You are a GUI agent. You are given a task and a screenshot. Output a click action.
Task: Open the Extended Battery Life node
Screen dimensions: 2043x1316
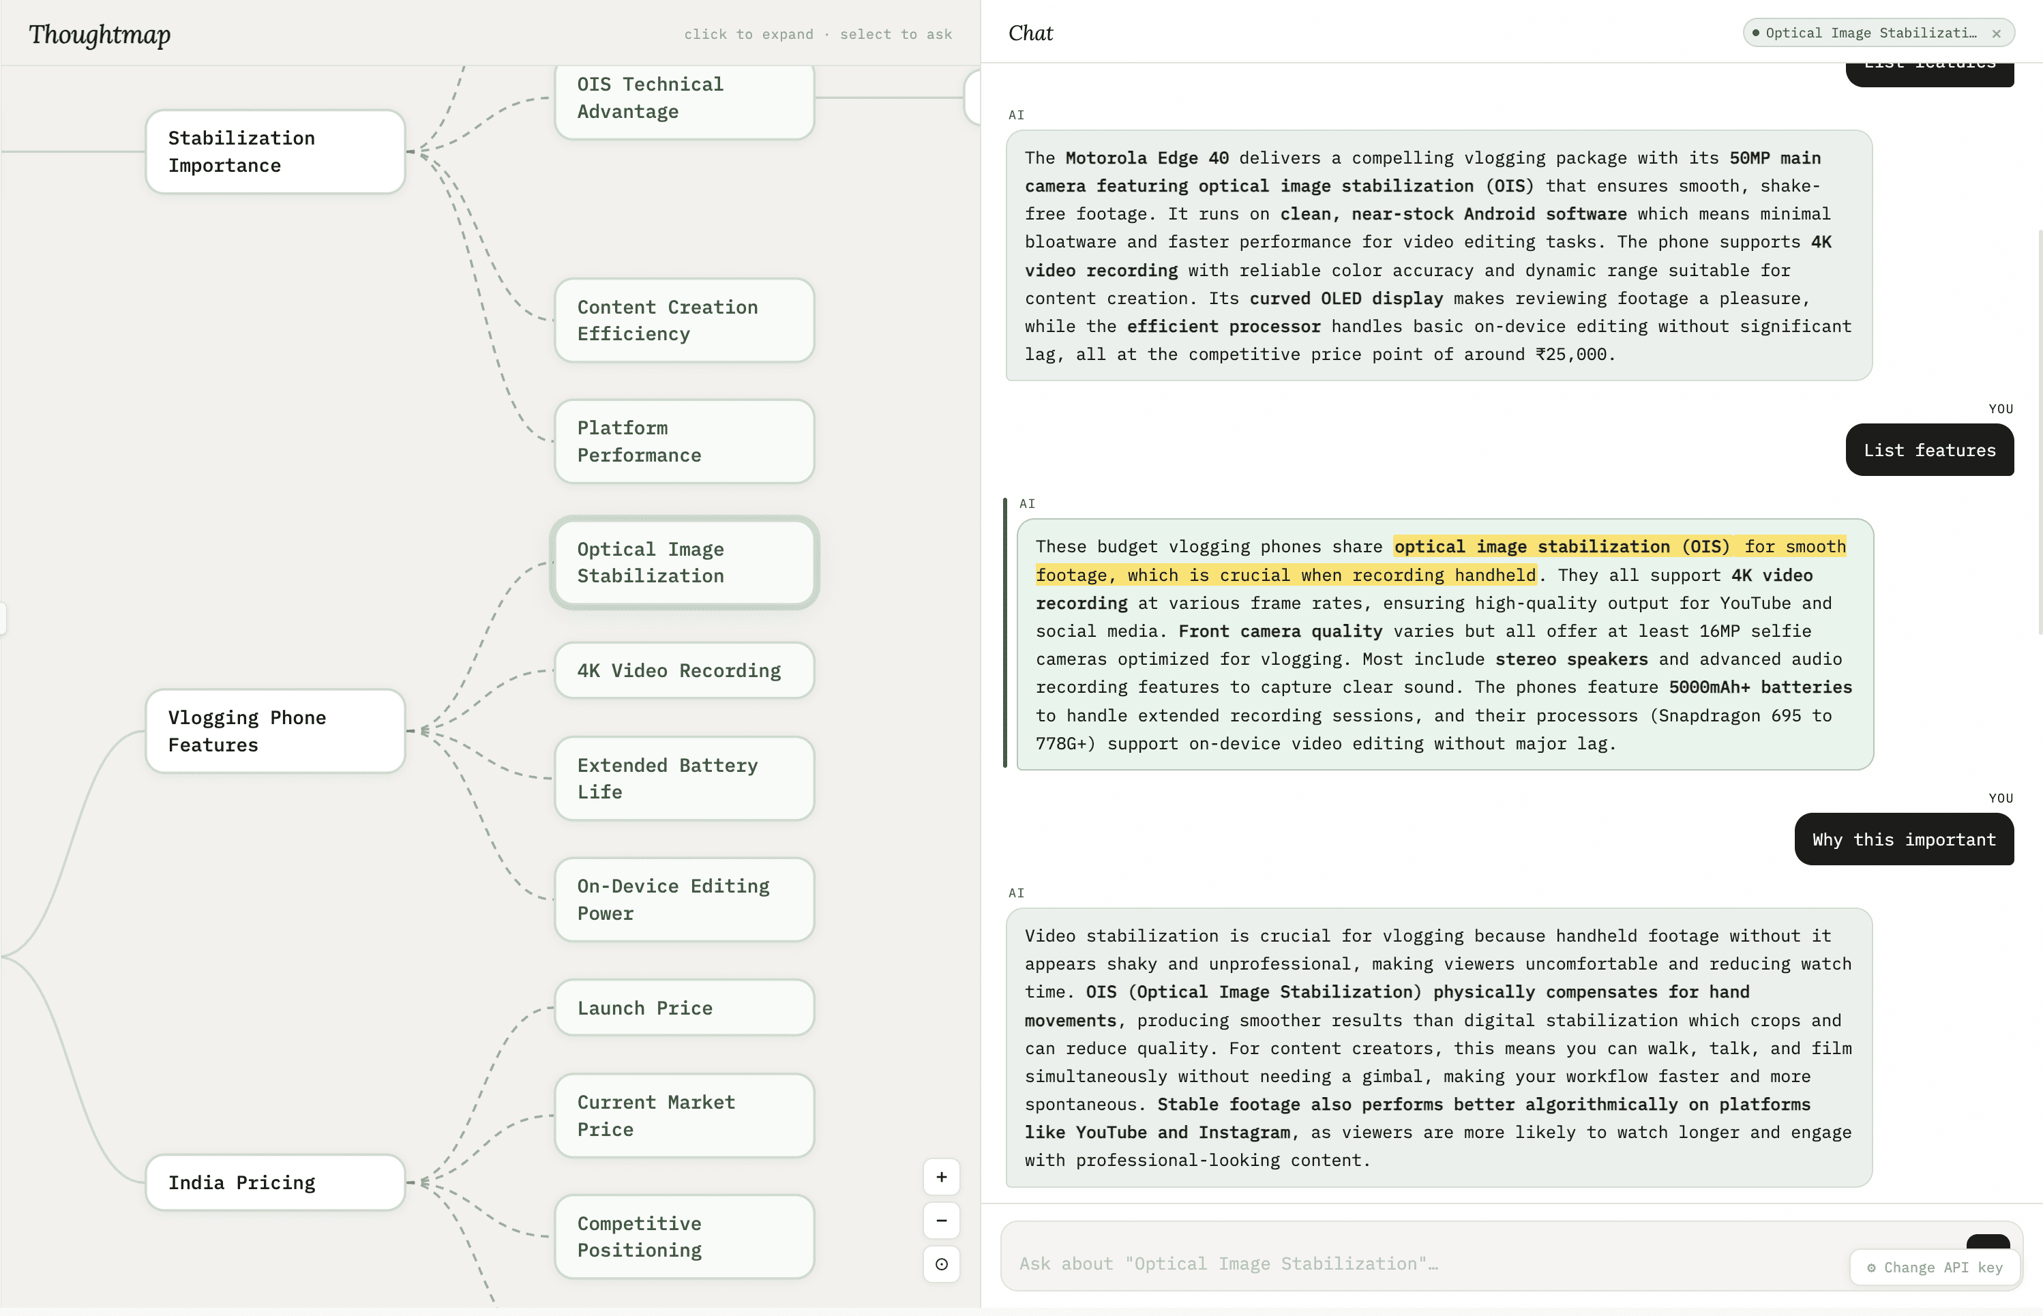click(x=683, y=777)
